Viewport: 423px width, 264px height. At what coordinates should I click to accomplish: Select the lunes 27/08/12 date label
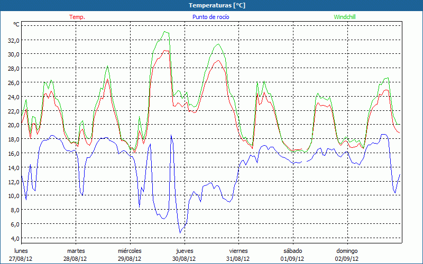tap(21, 254)
